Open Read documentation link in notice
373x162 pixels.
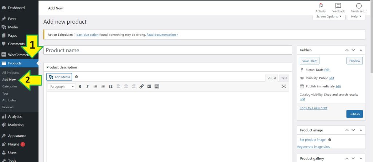point(162,35)
